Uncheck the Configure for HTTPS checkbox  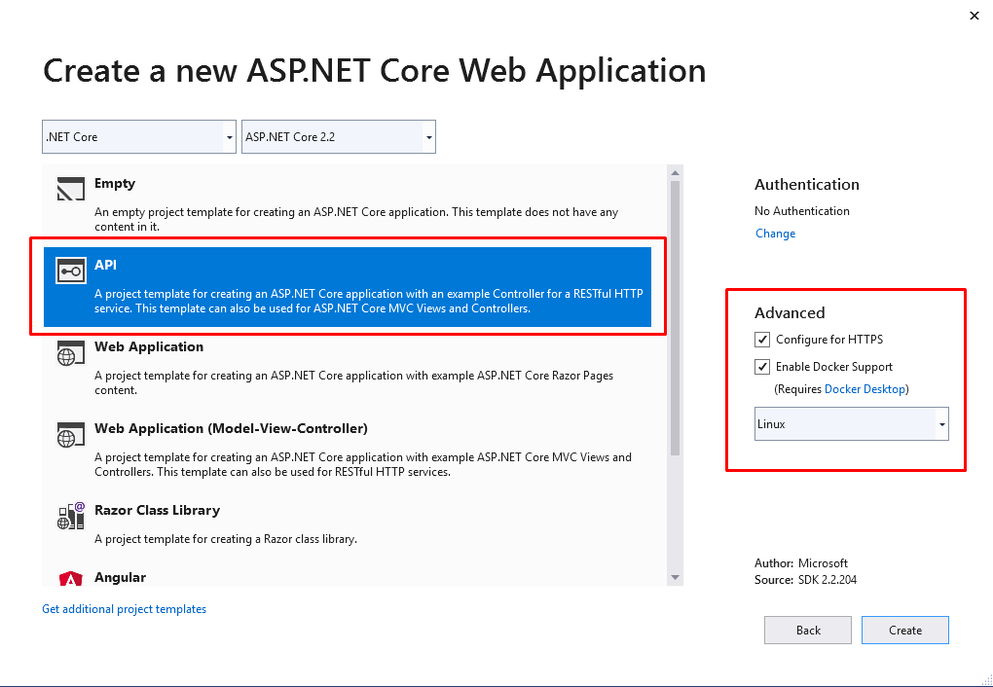tap(762, 340)
